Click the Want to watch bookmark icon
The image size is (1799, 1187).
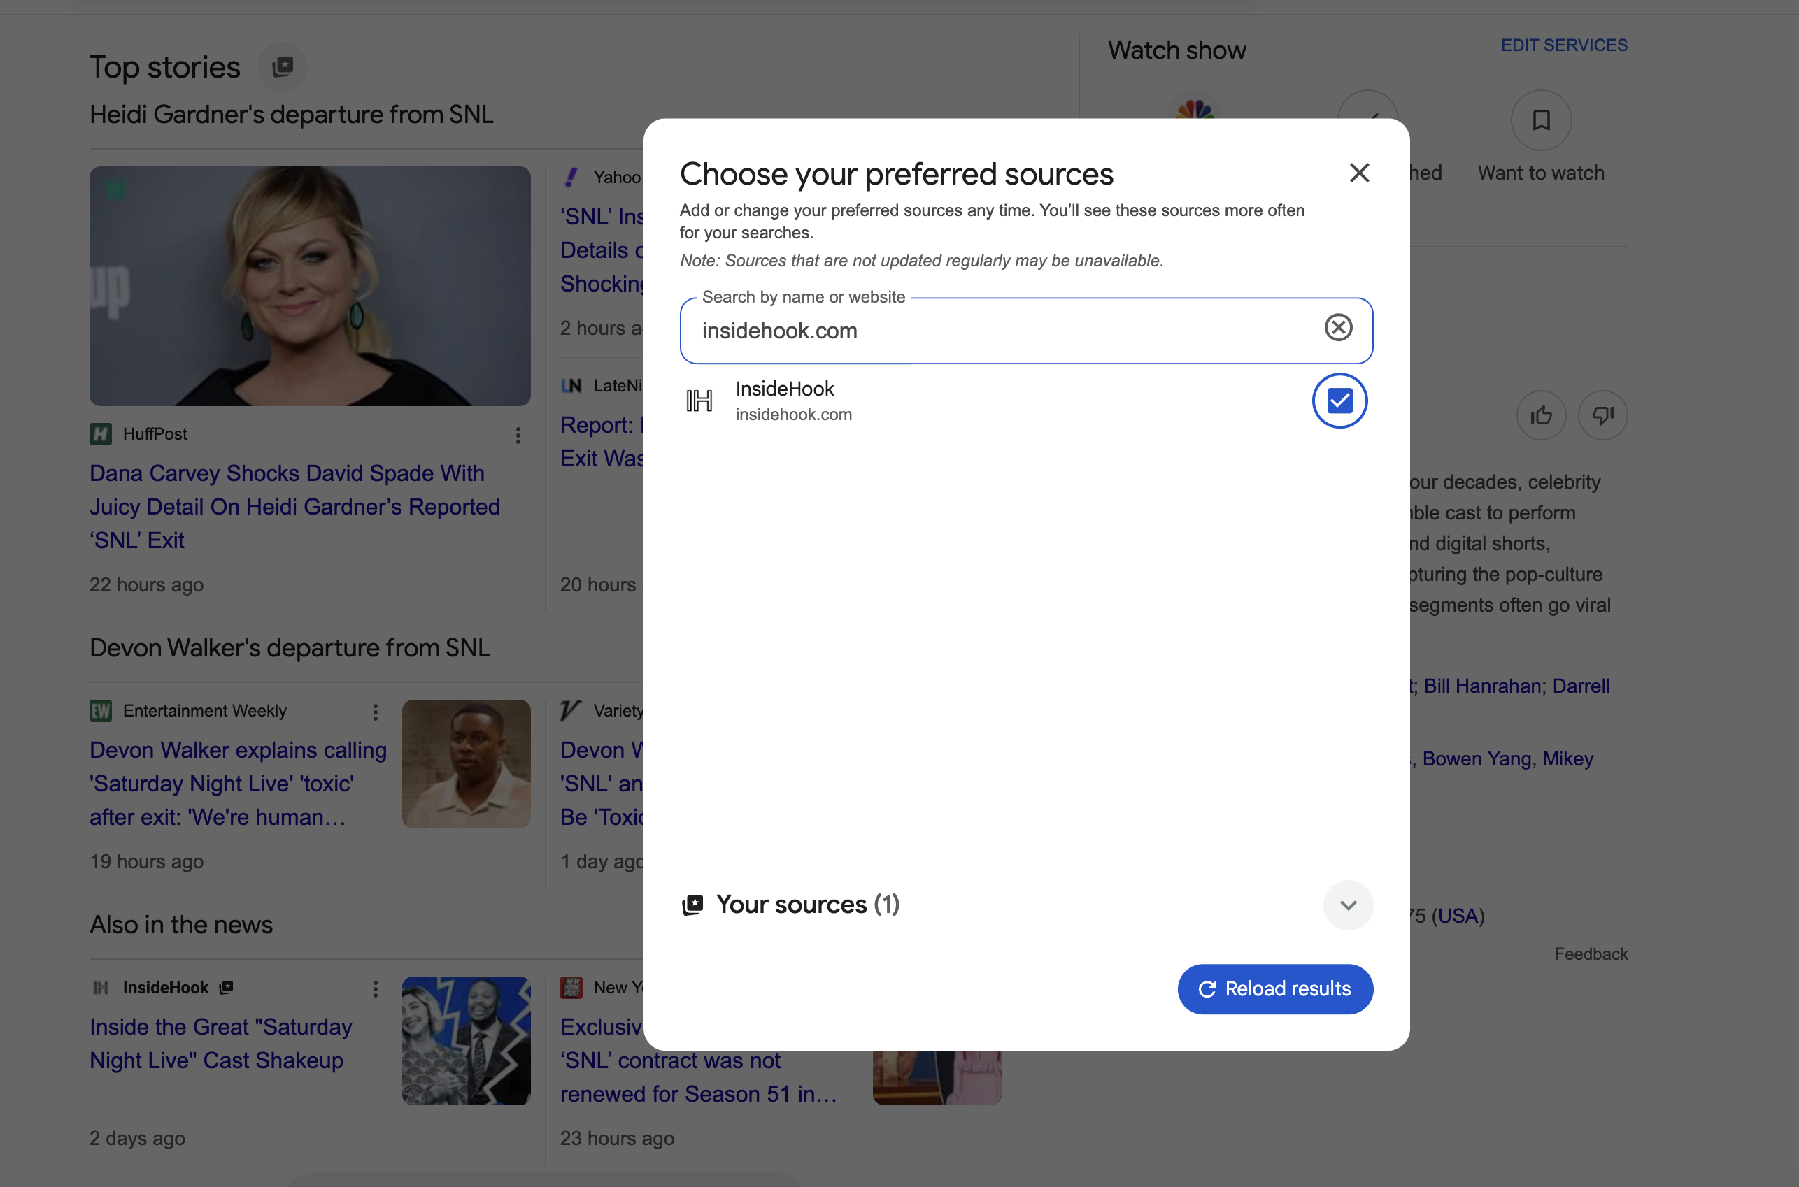point(1541,120)
